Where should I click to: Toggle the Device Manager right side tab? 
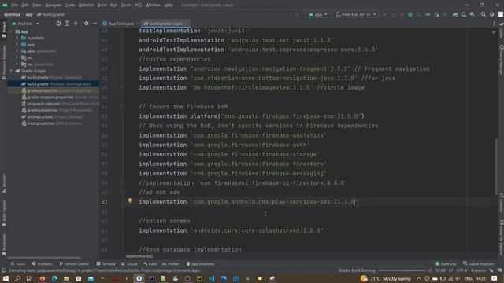[501, 60]
